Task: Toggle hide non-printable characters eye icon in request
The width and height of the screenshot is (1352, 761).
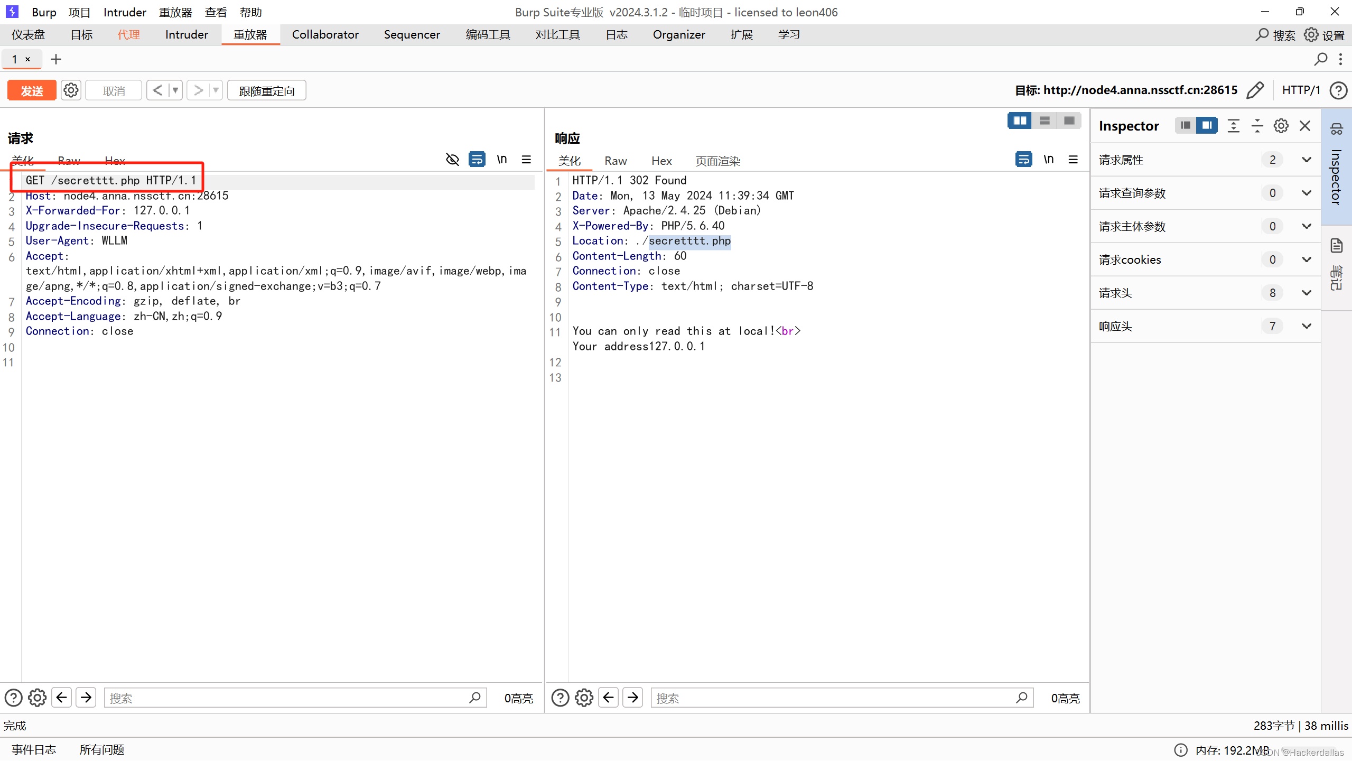Action: tap(452, 160)
